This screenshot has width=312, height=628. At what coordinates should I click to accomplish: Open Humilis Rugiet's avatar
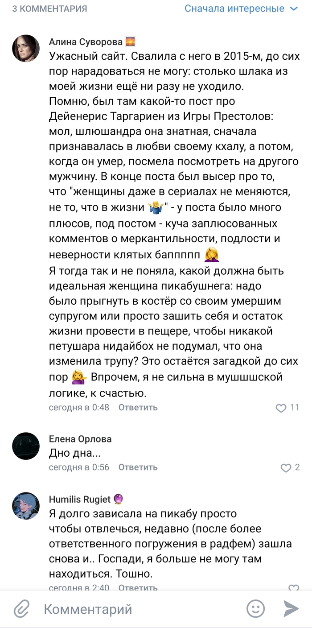(x=26, y=506)
